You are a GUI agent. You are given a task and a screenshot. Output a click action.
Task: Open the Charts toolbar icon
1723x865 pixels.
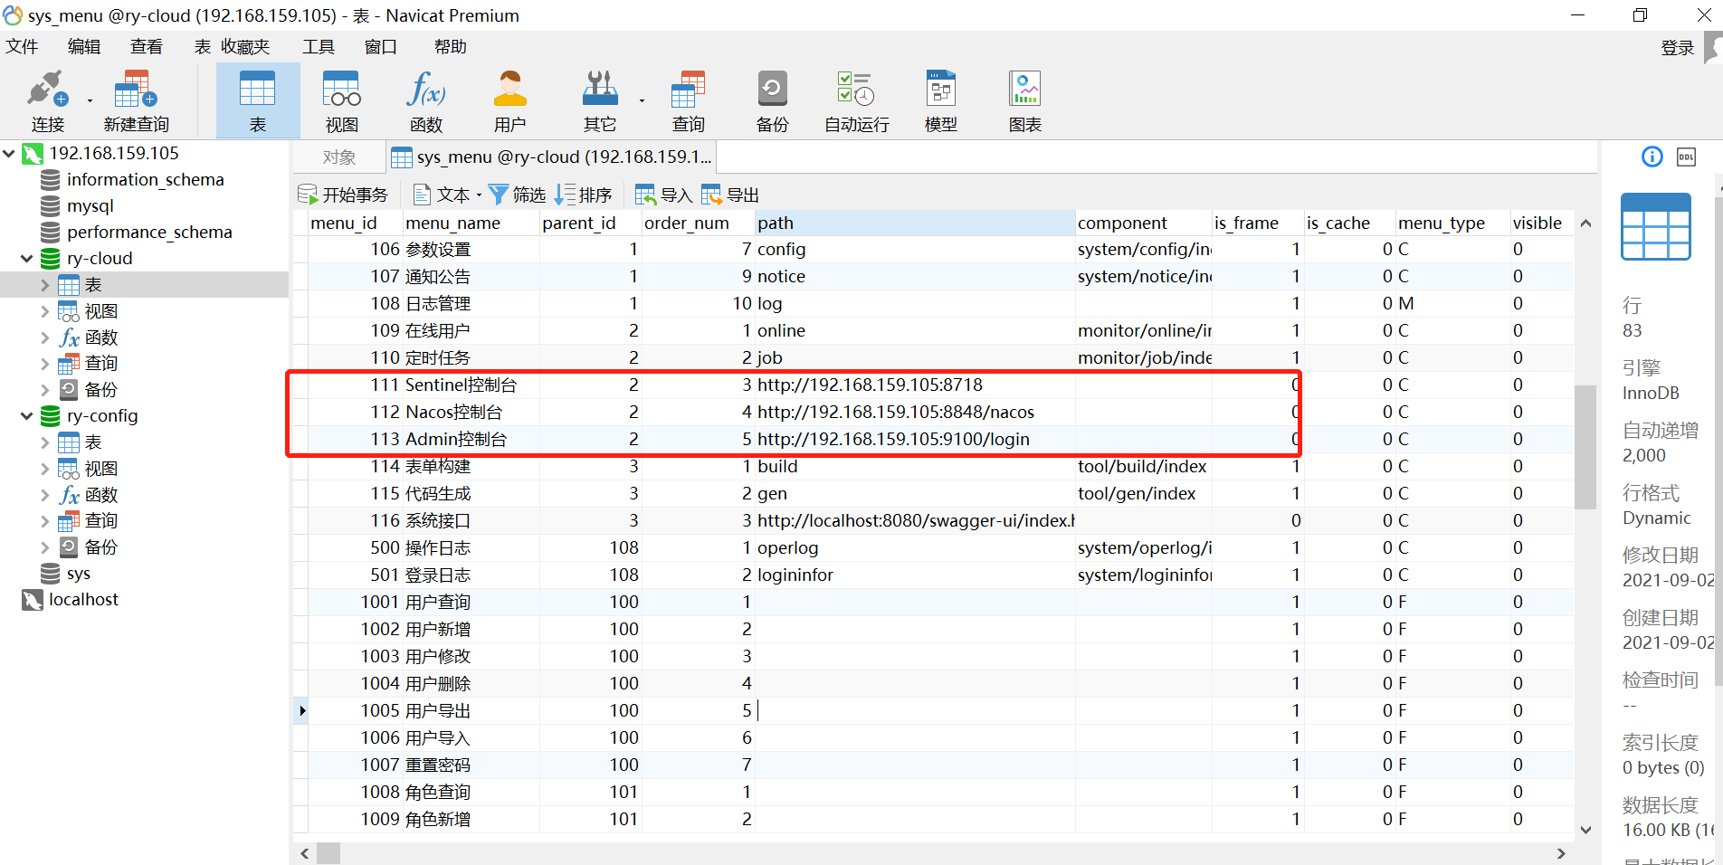[x=1025, y=101]
